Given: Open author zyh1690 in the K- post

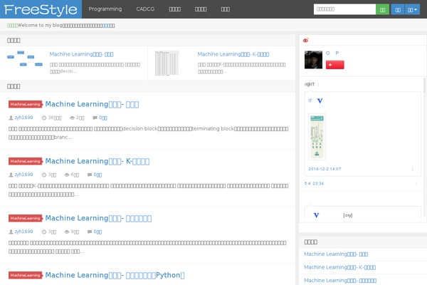Looking at the screenshot, I should 23,175.
